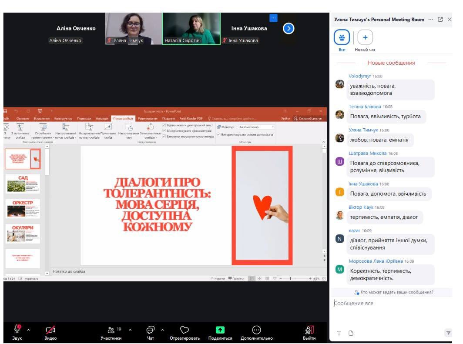Show next participants with blue arrow
Screen dimensions: 463x344
(289, 29)
